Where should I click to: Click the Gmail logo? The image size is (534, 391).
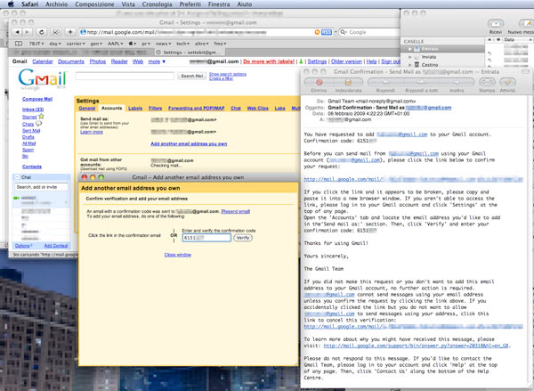[x=42, y=79]
